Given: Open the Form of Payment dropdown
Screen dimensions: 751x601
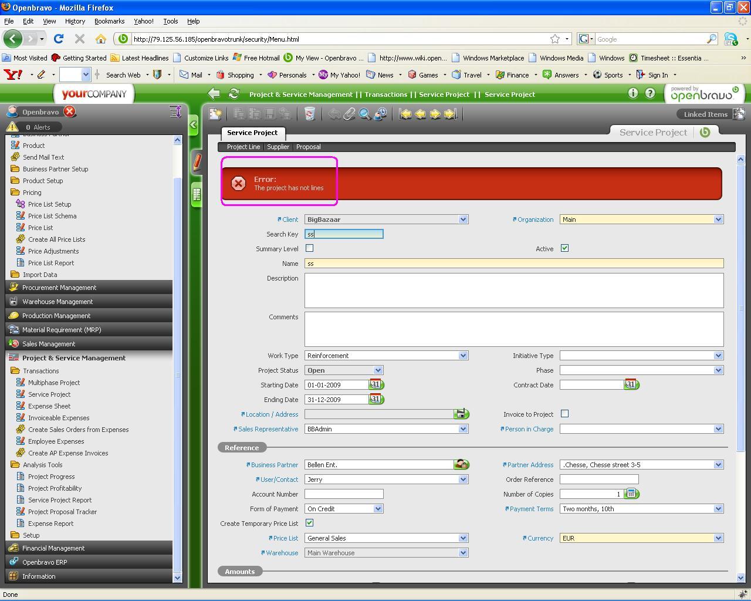Looking at the screenshot, I should click(x=378, y=509).
